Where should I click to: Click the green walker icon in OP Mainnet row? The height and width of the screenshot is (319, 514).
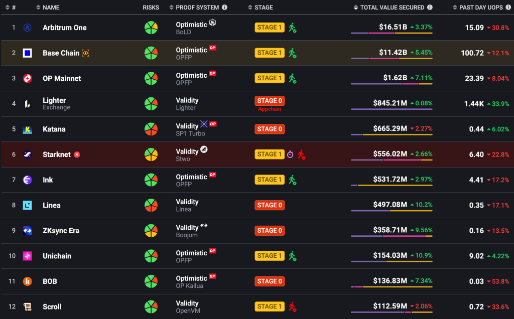pos(292,78)
